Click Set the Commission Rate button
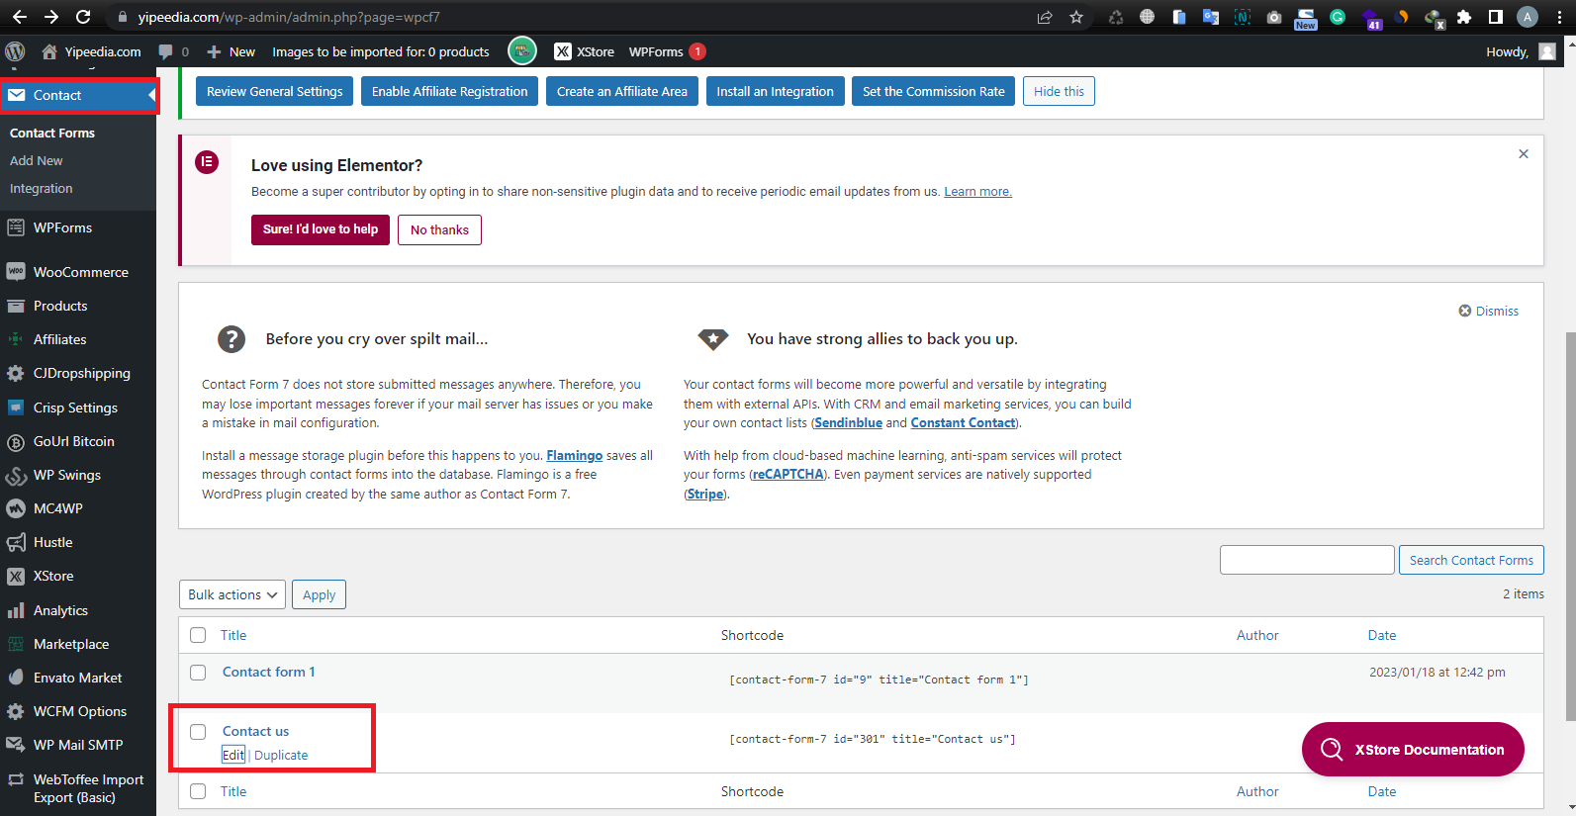Viewport: 1576px width, 816px height. 933,91
